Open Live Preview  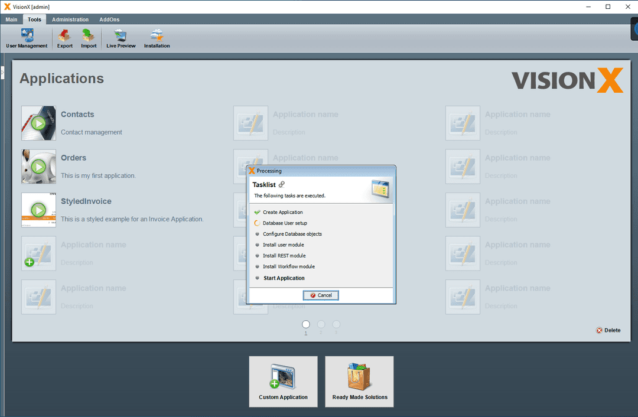[121, 38]
